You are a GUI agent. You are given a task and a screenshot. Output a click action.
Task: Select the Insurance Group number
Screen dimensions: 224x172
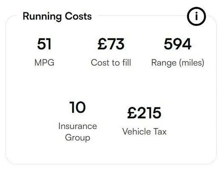click(77, 107)
